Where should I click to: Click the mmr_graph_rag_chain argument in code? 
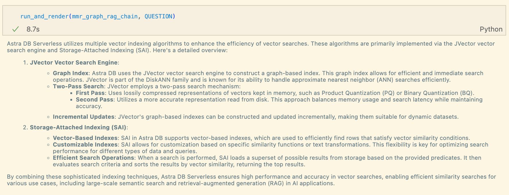point(105,16)
